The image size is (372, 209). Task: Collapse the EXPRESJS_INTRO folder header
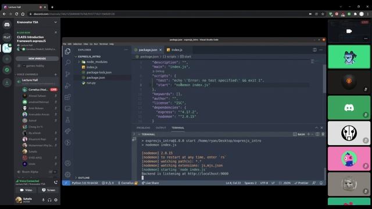[x=88, y=57]
